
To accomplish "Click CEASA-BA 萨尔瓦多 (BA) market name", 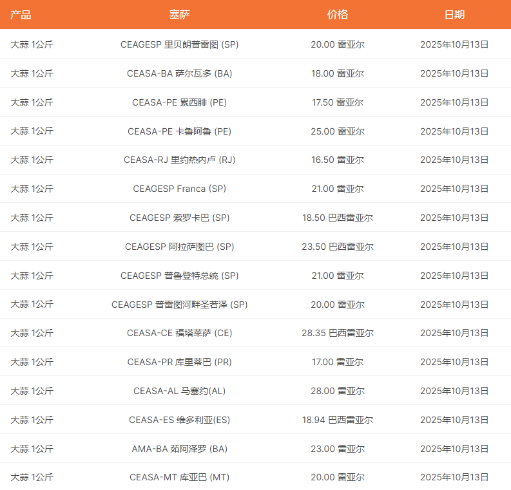I will point(179,73).
